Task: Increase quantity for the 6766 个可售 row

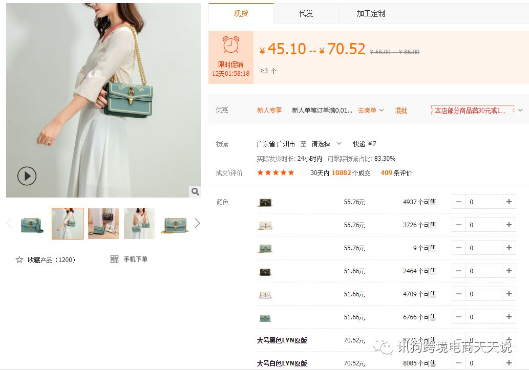Action: pyautogui.click(x=509, y=317)
